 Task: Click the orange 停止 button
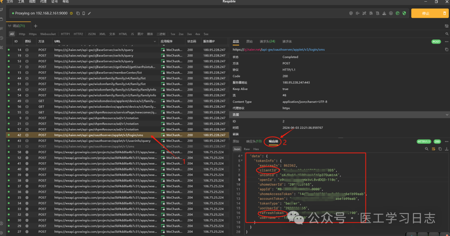coord(426,13)
